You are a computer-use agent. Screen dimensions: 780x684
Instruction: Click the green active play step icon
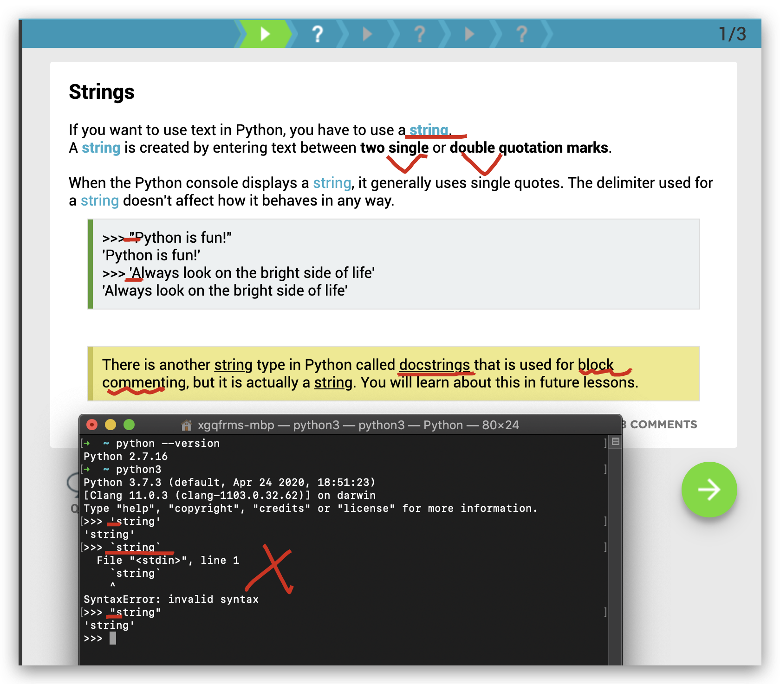click(266, 34)
